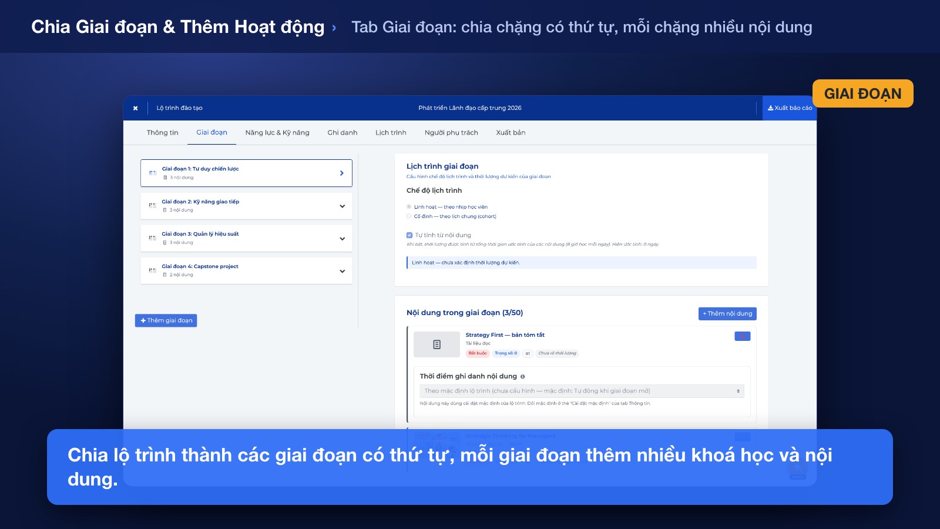Expand Giai đoạn 4: Capstone project

(342, 271)
